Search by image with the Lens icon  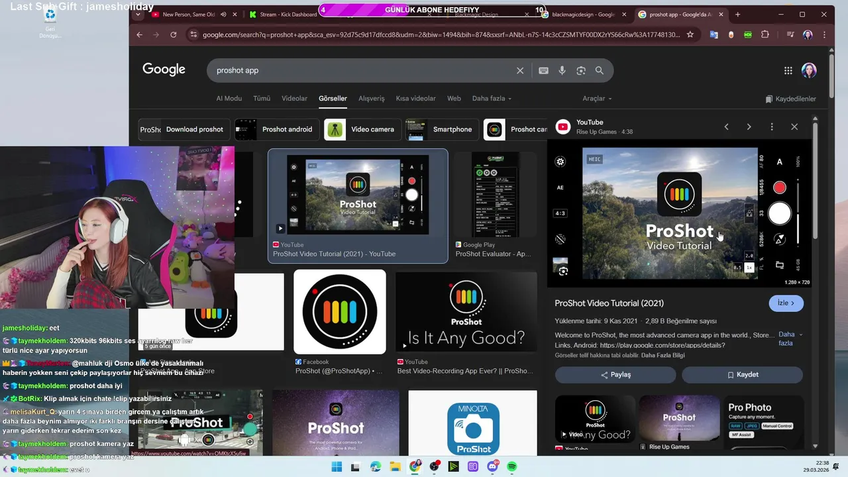click(x=581, y=70)
